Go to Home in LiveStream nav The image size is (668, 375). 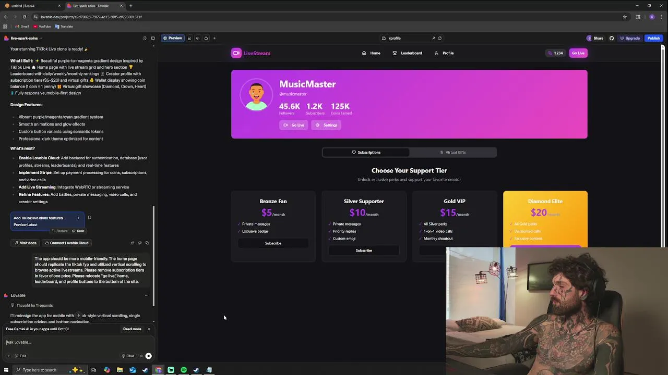pyautogui.click(x=371, y=53)
